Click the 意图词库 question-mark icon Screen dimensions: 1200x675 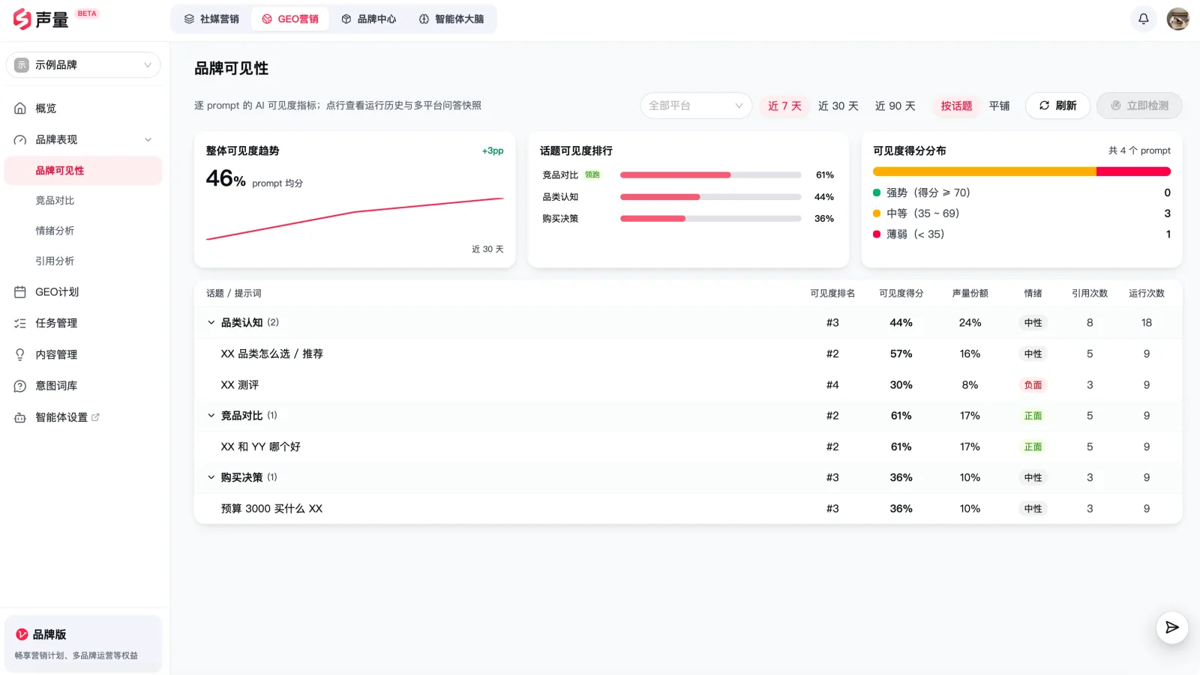tap(20, 387)
